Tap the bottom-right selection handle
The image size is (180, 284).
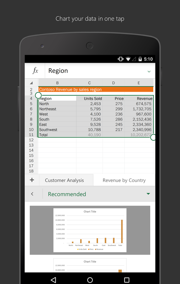point(153,137)
